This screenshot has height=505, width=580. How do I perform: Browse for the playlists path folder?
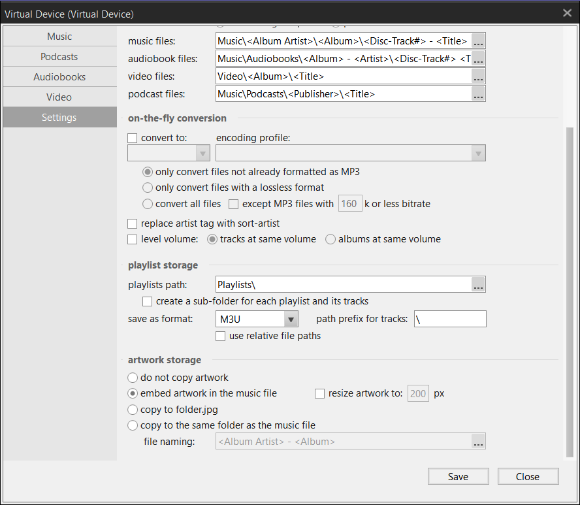(478, 284)
